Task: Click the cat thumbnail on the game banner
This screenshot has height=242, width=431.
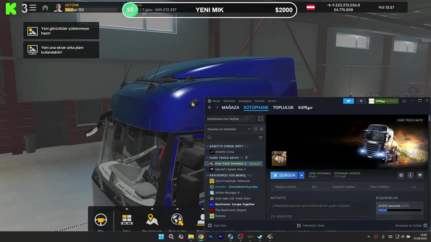Action: tap(279, 158)
